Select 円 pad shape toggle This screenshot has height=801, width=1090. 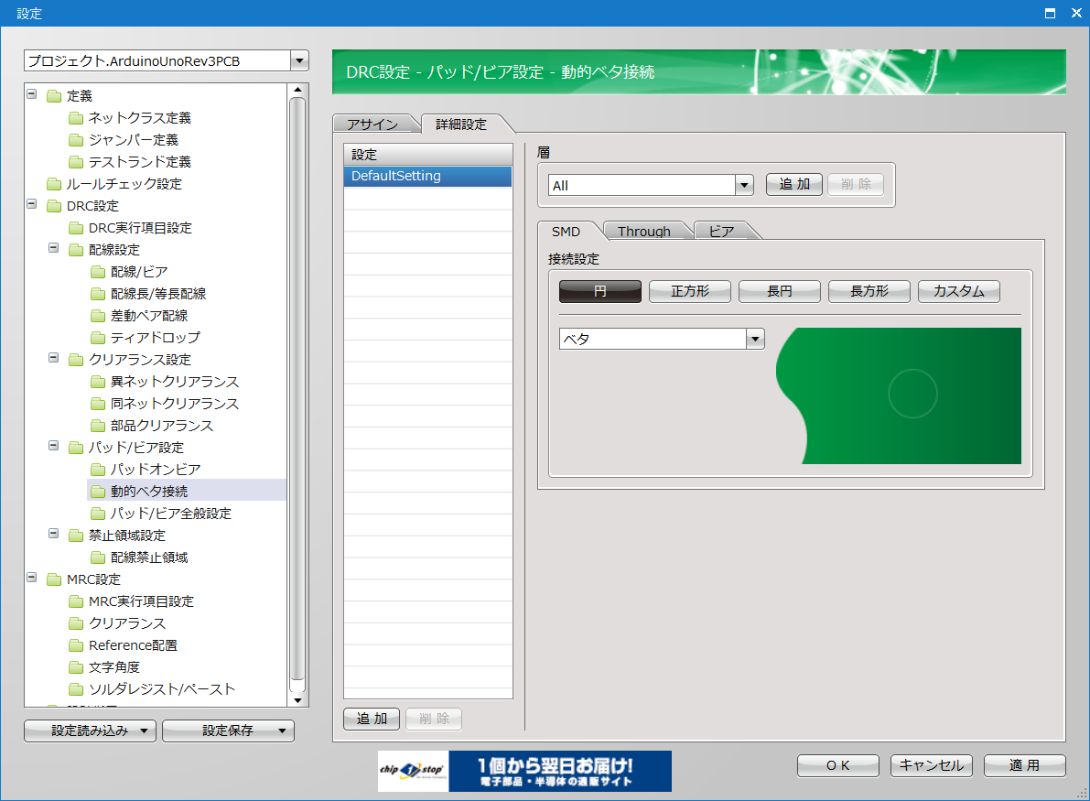click(x=599, y=291)
